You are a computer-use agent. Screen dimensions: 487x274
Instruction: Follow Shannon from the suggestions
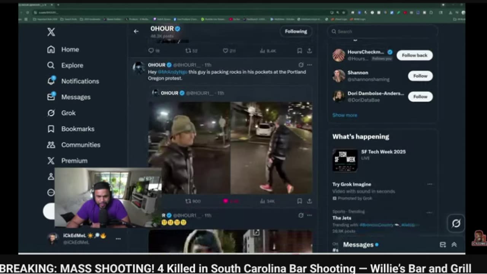click(x=420, y=76)
